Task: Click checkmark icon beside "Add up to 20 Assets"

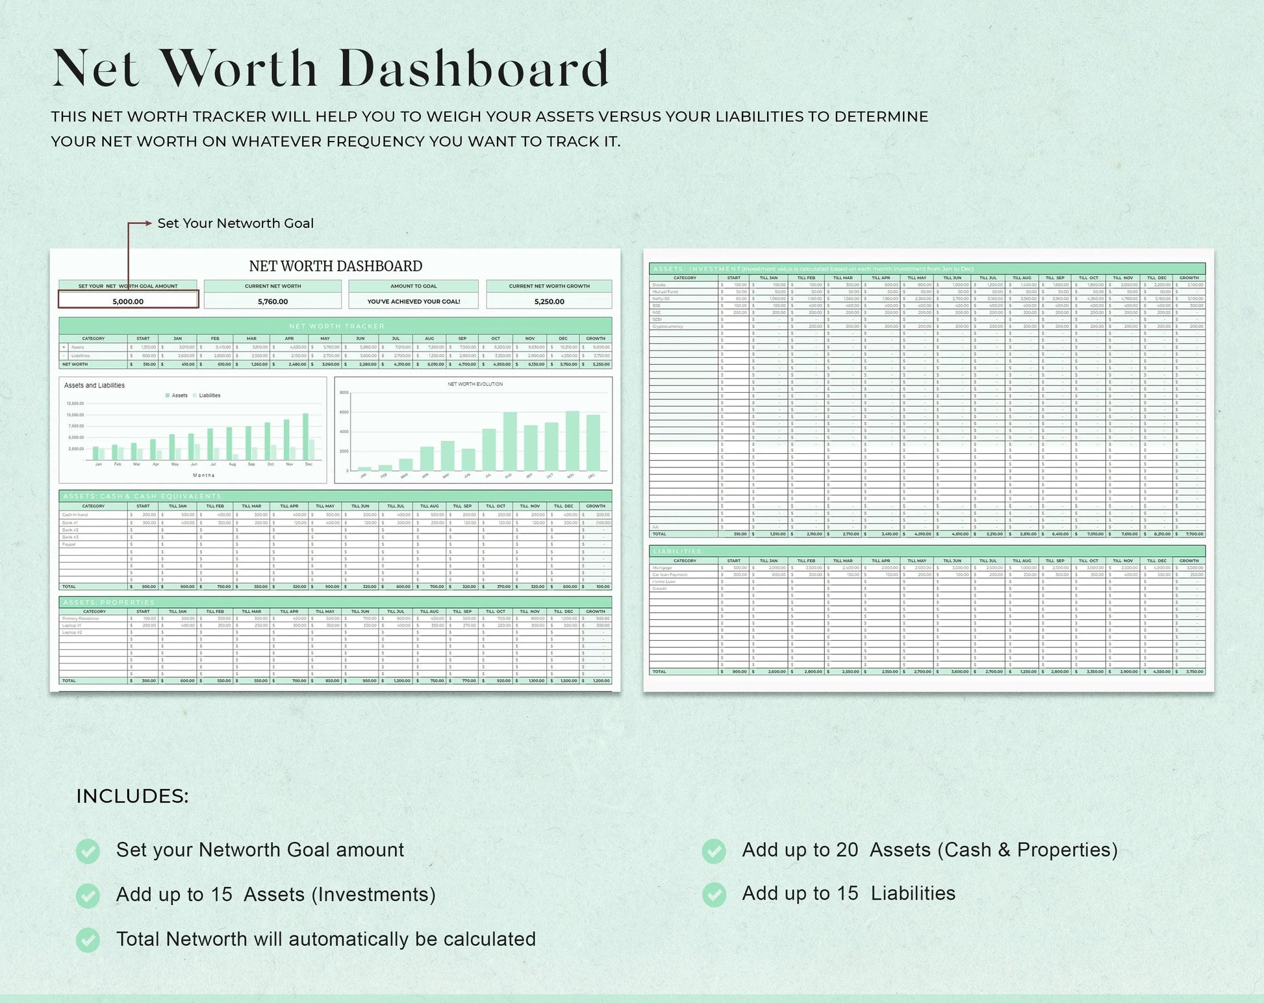Action: [x=714, y=851]
